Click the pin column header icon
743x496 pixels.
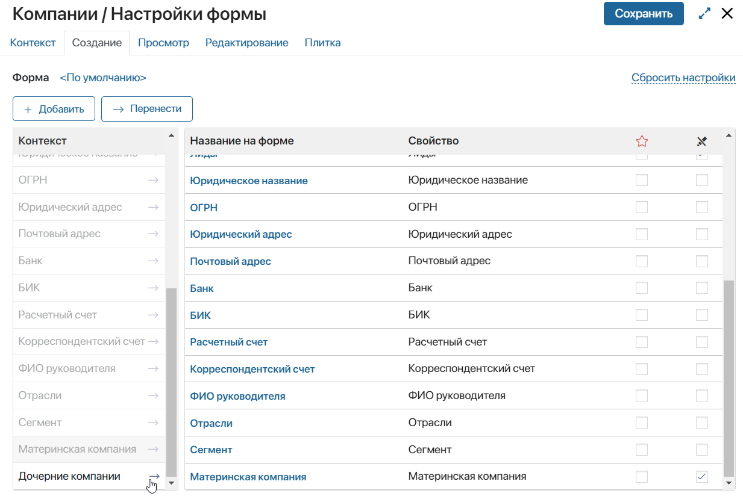click(701, 141)
